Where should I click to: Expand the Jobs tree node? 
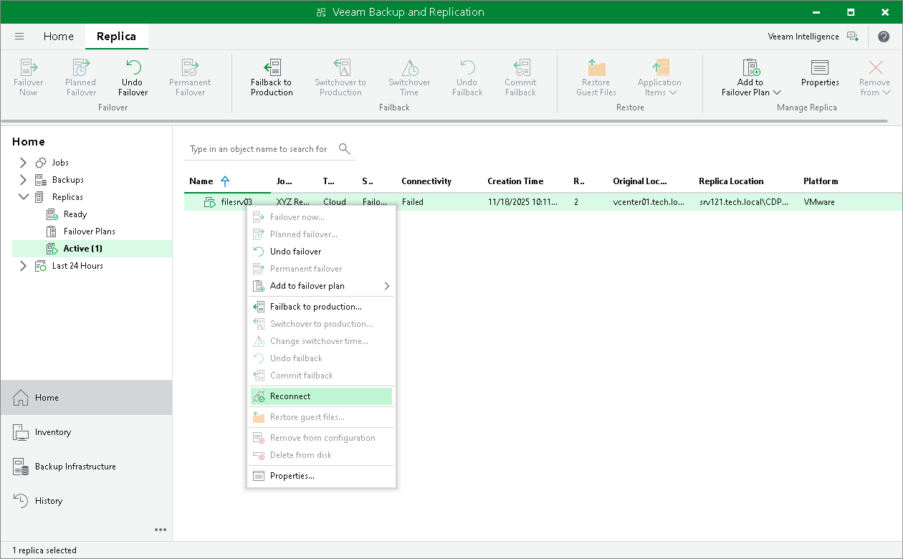point(23,162)
